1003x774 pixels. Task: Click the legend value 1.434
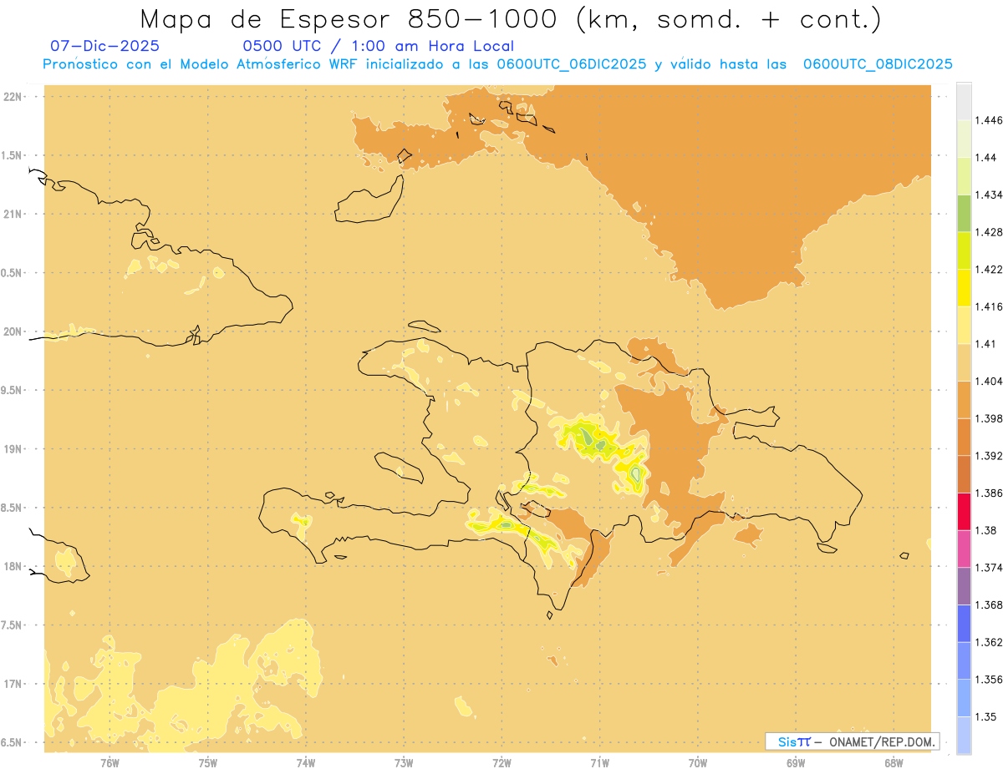[x=987, y=195]
